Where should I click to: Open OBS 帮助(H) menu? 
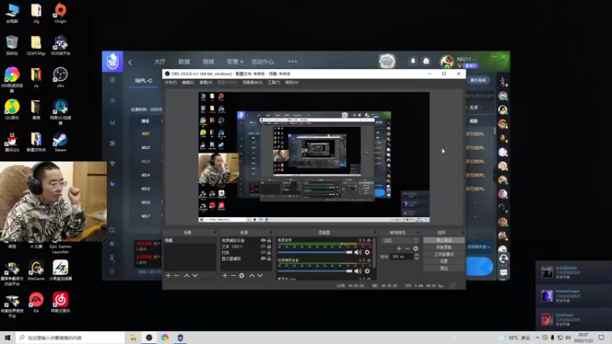pyautogui.click(x=291, y=83)
